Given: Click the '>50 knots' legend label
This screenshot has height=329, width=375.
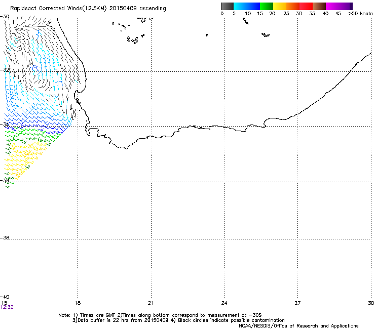Looking at the screenshot, I should pyautogui.click(x=360, y=14).
